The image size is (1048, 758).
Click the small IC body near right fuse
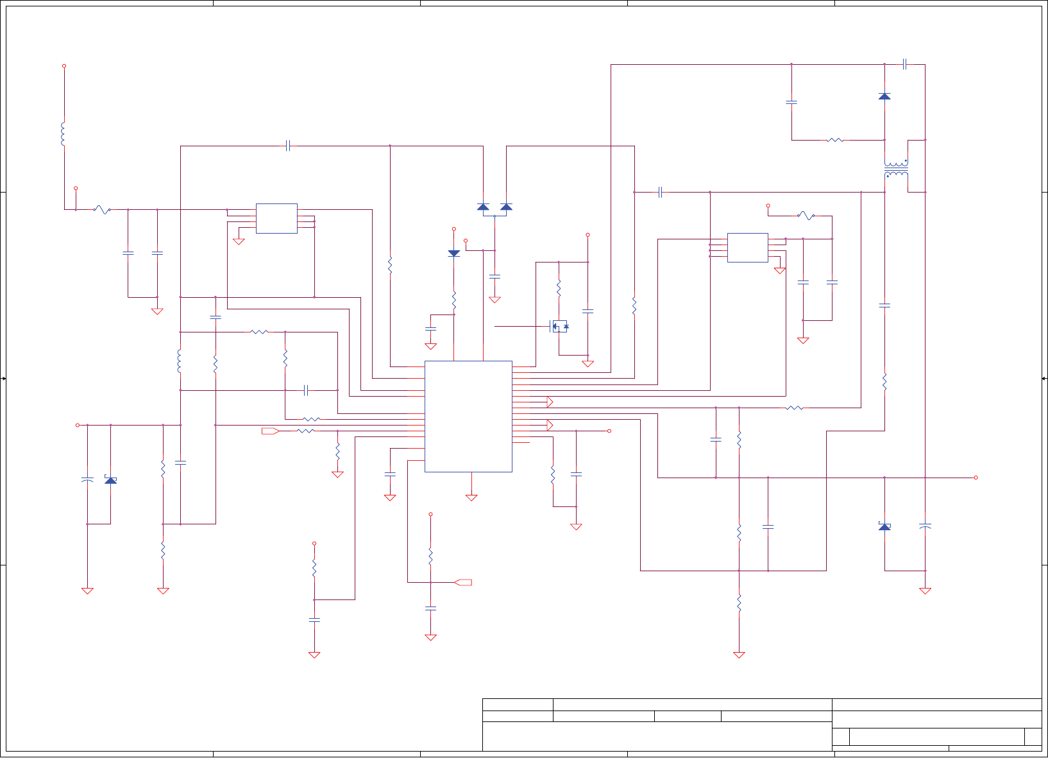[747, 248]
